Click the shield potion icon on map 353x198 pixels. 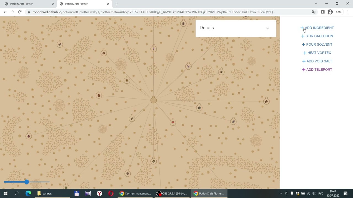[x=127, y=174]
